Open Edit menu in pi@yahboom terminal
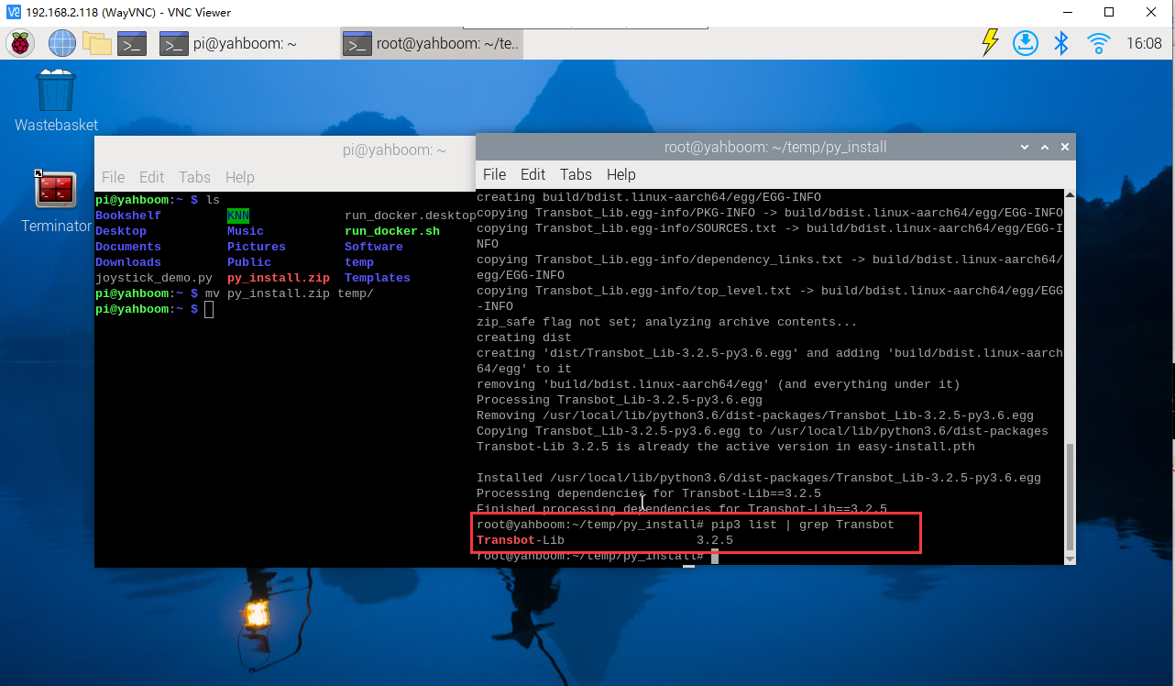This screenshot has width=1175, height=686. click(x=151, y=177)
